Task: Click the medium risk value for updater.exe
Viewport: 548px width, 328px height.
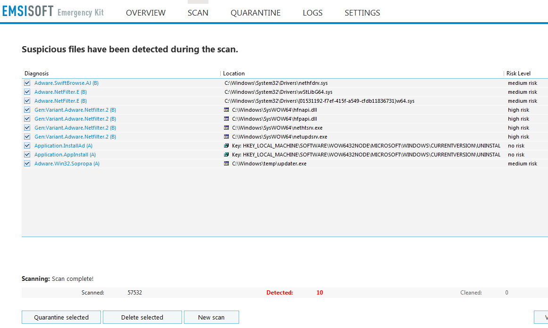Action: click(523, 164)
